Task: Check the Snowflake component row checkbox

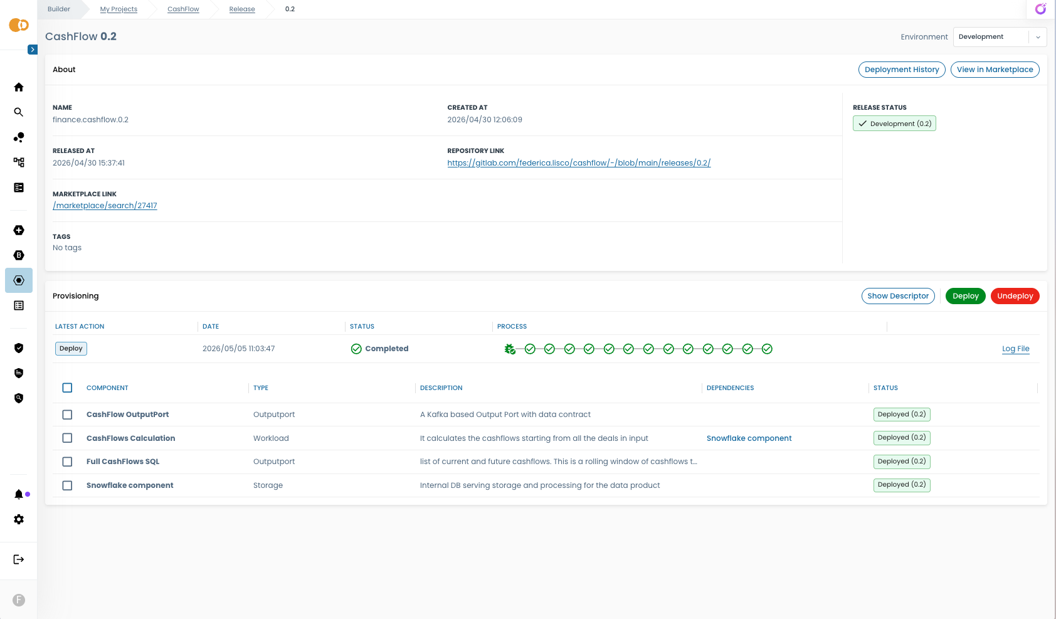Action: [x=67, y=485]
